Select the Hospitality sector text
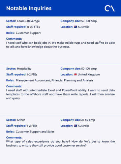The width and height of the screenshot is (121, 164). 24,69
